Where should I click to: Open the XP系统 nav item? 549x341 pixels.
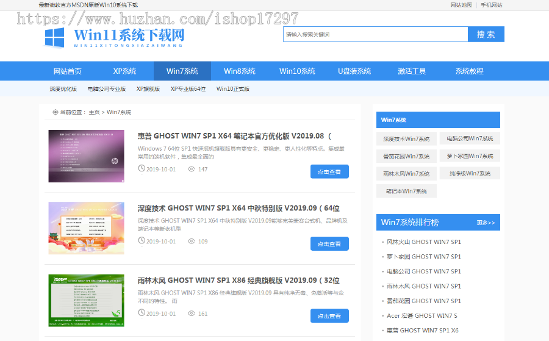point(124,71)
